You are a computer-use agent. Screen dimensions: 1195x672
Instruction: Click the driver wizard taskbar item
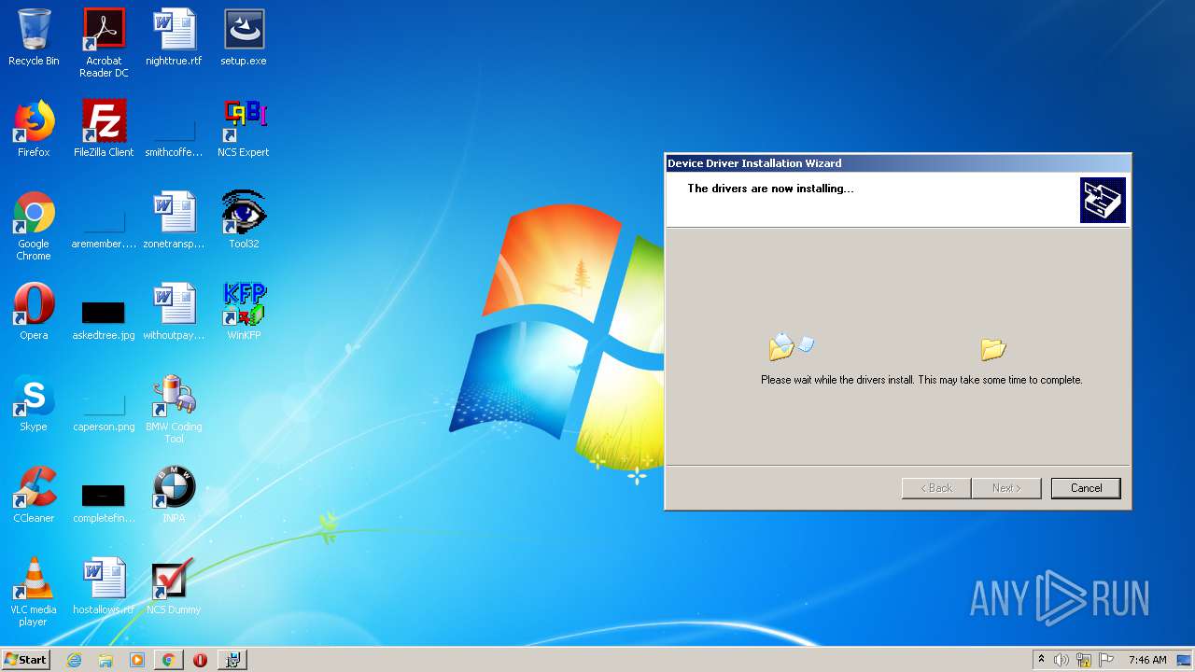(232, 660)
